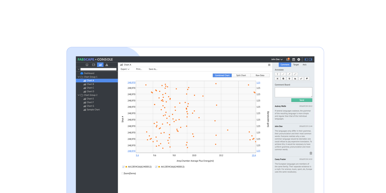Enable the Zoom(Demo) checkbox

[122, 173]
